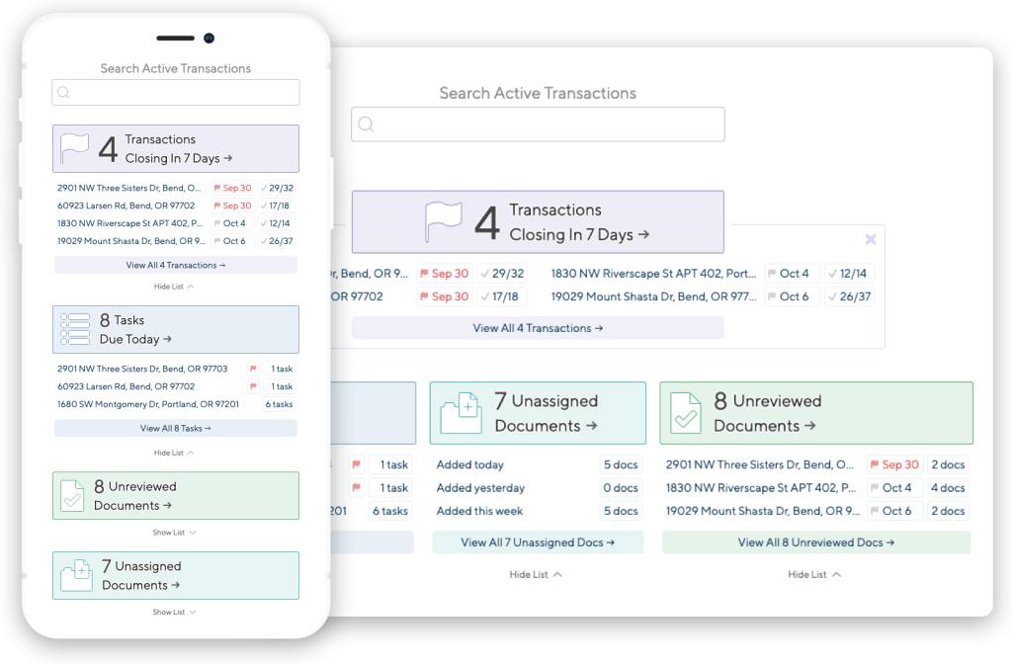This screenshot has height=664, width=1012.
Task: Click the mobile Unassigned Documents folder icon
Action: tap(76, 575)
